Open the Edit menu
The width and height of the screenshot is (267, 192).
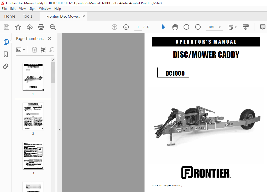(x=13, y=8)
